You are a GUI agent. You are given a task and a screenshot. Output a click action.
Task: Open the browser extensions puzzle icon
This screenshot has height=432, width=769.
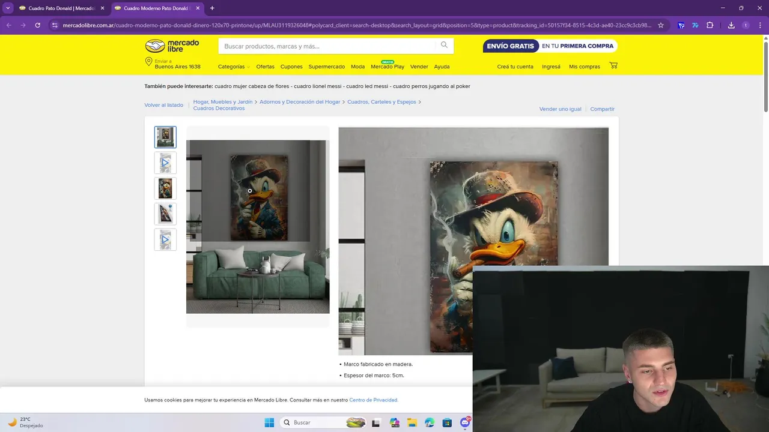(x=710, y=25)
